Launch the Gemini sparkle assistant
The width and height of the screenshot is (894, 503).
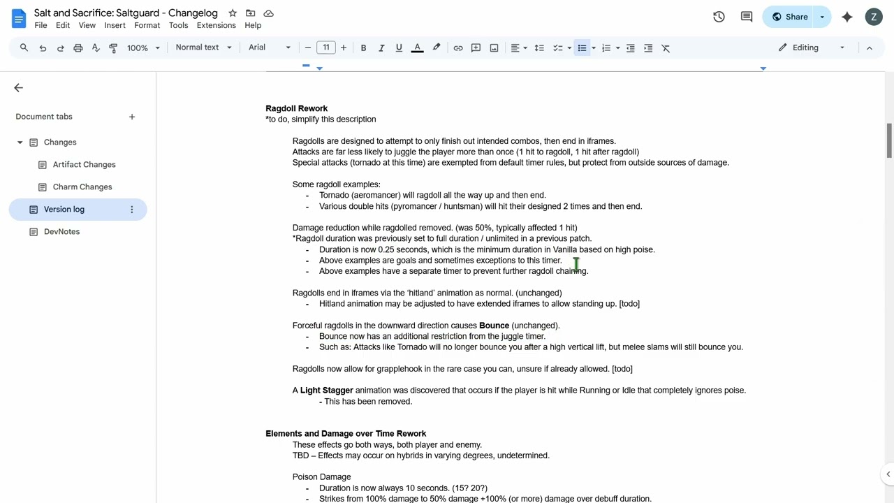coord(847,17)
